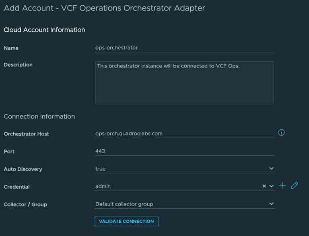309x236 pixels.
Task: Click the Credential label
Action: (17, 187)
